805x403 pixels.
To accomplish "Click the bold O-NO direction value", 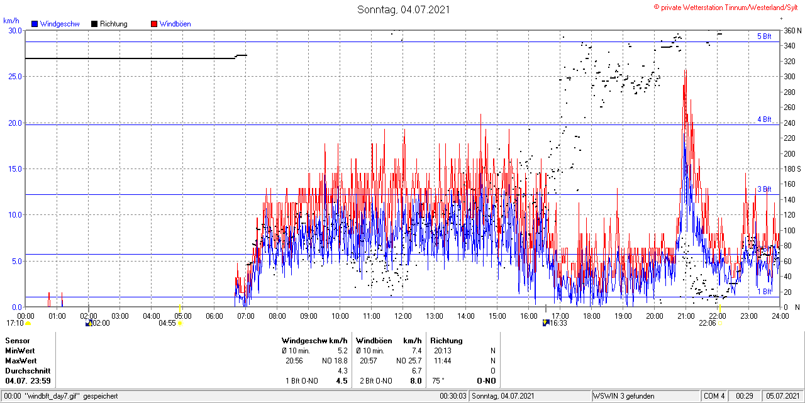I will coord(486,381).
